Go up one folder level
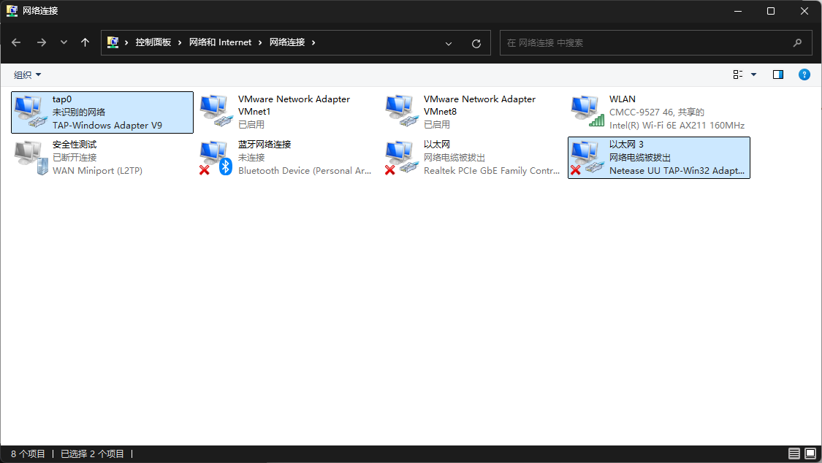Viewport: 822px width, 463px height. tap(85, 42)
